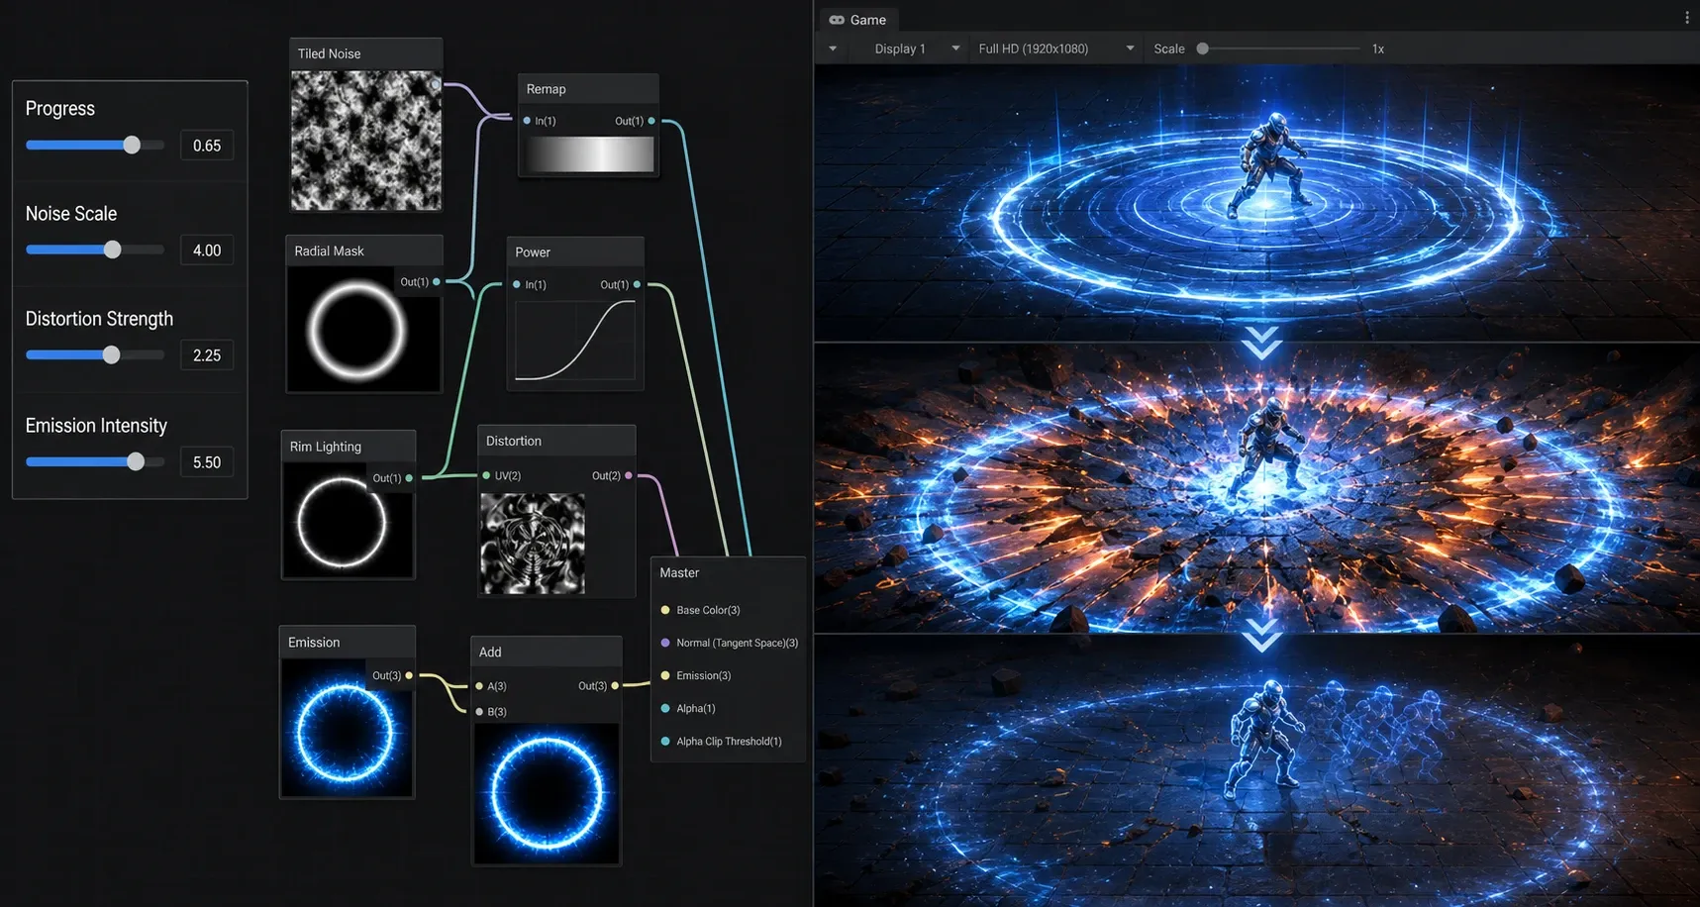Select the Add node title bar
Image resolution: width=1700 pixels, height=907 pixels.
(x=547, y=652)
